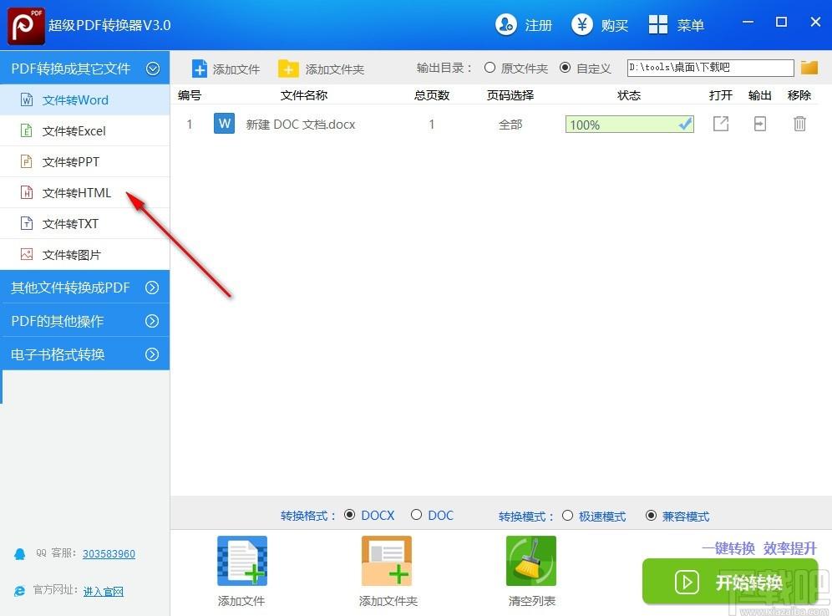Select 兼容模式 conversion mode
Image resolution: width=832 pixels, height=616 pixels.
(651, 515)
